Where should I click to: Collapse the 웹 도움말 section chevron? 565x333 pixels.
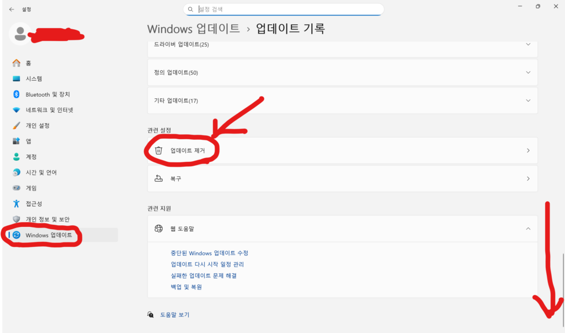528,229
